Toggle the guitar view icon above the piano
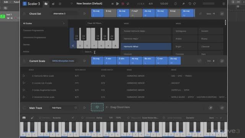This screenshot has width=245, height=138. 32,118
